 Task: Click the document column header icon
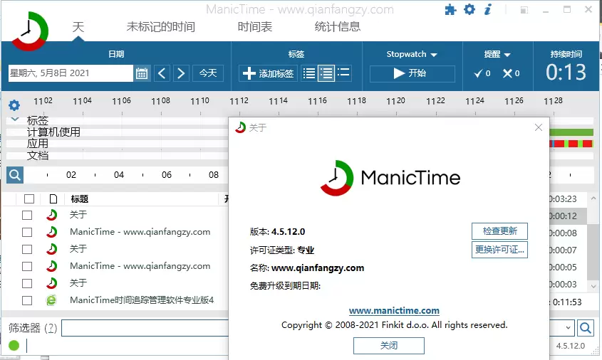tap(53, 198)
